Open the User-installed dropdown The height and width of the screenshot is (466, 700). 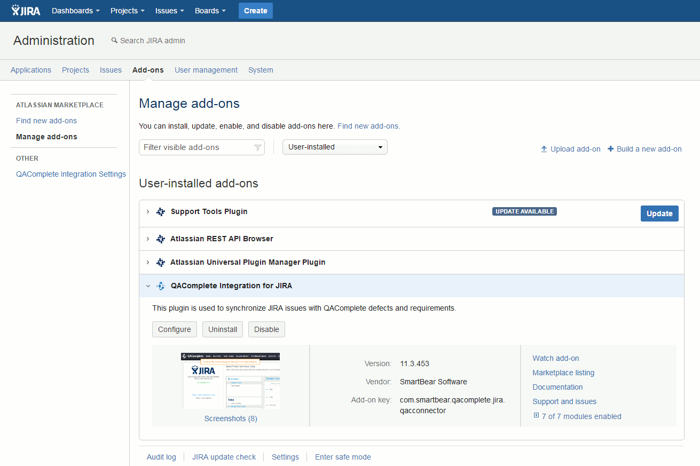[335, 147]
